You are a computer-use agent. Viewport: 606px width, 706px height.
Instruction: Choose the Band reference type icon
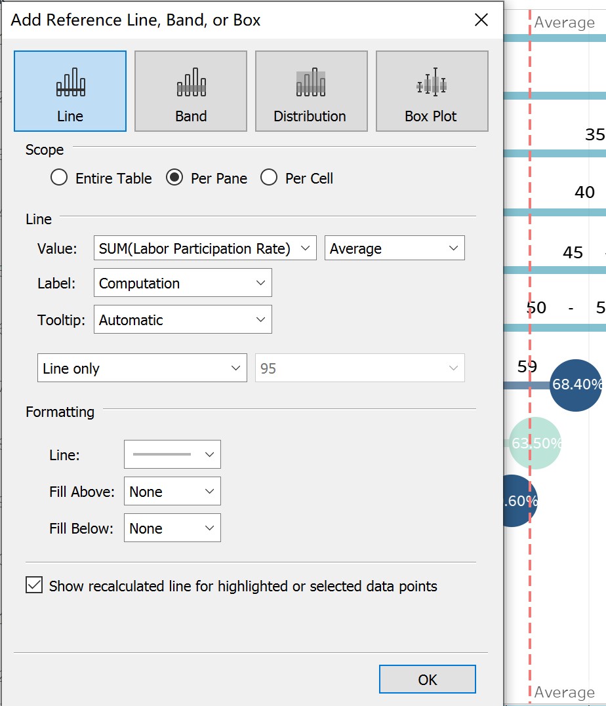[191, 91]
